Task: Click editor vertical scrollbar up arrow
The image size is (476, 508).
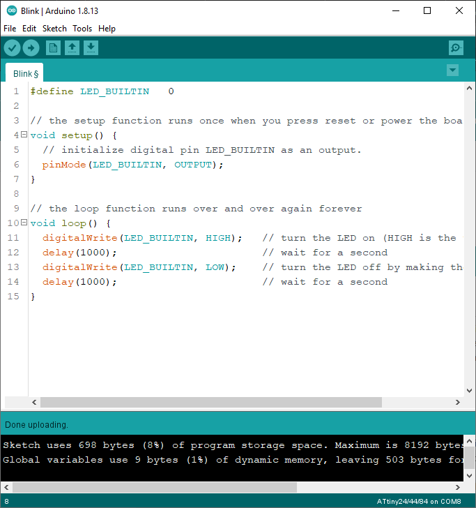Action: point(469,88)
